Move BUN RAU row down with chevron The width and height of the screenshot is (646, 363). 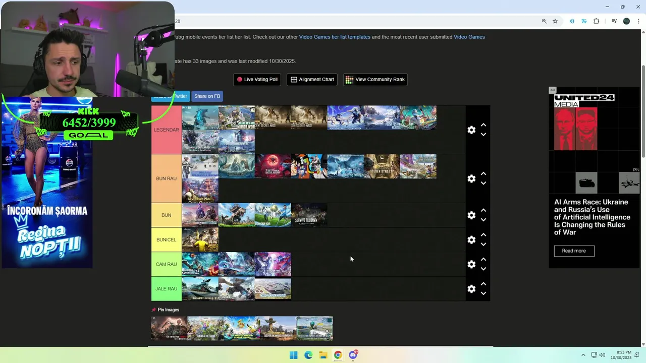click(483, 184)
